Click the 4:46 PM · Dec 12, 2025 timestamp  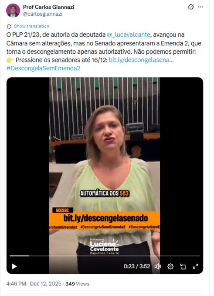click(34, 284)
